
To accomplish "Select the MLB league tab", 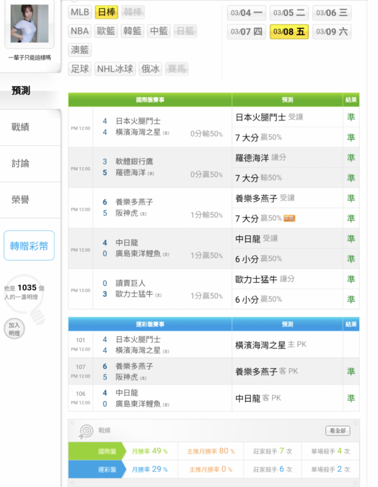I will coord(80,12).
